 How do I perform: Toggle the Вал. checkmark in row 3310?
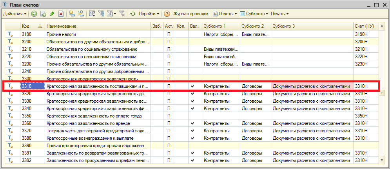(192, 86)
